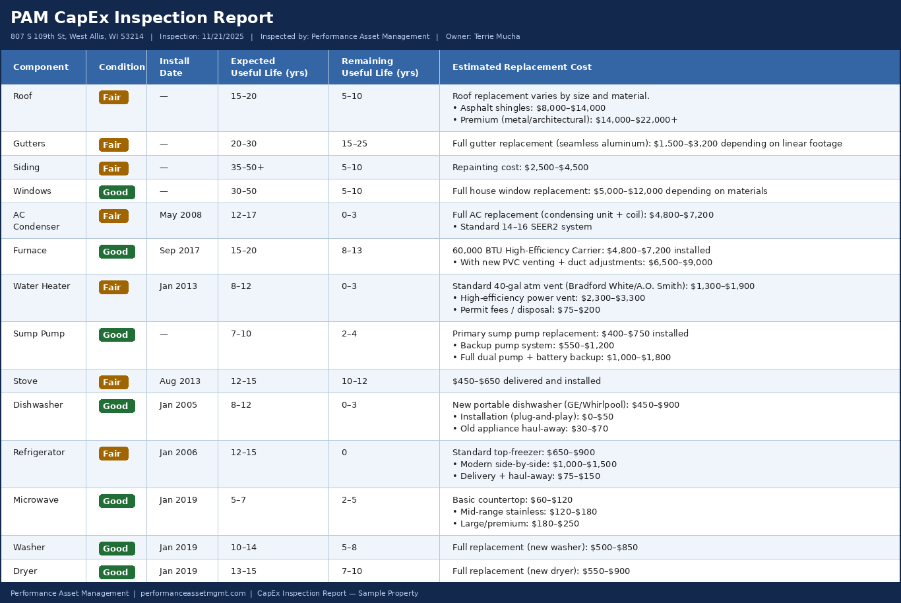
Task: Click the Siding repainting cost text
Action: (x=520, y=168)
